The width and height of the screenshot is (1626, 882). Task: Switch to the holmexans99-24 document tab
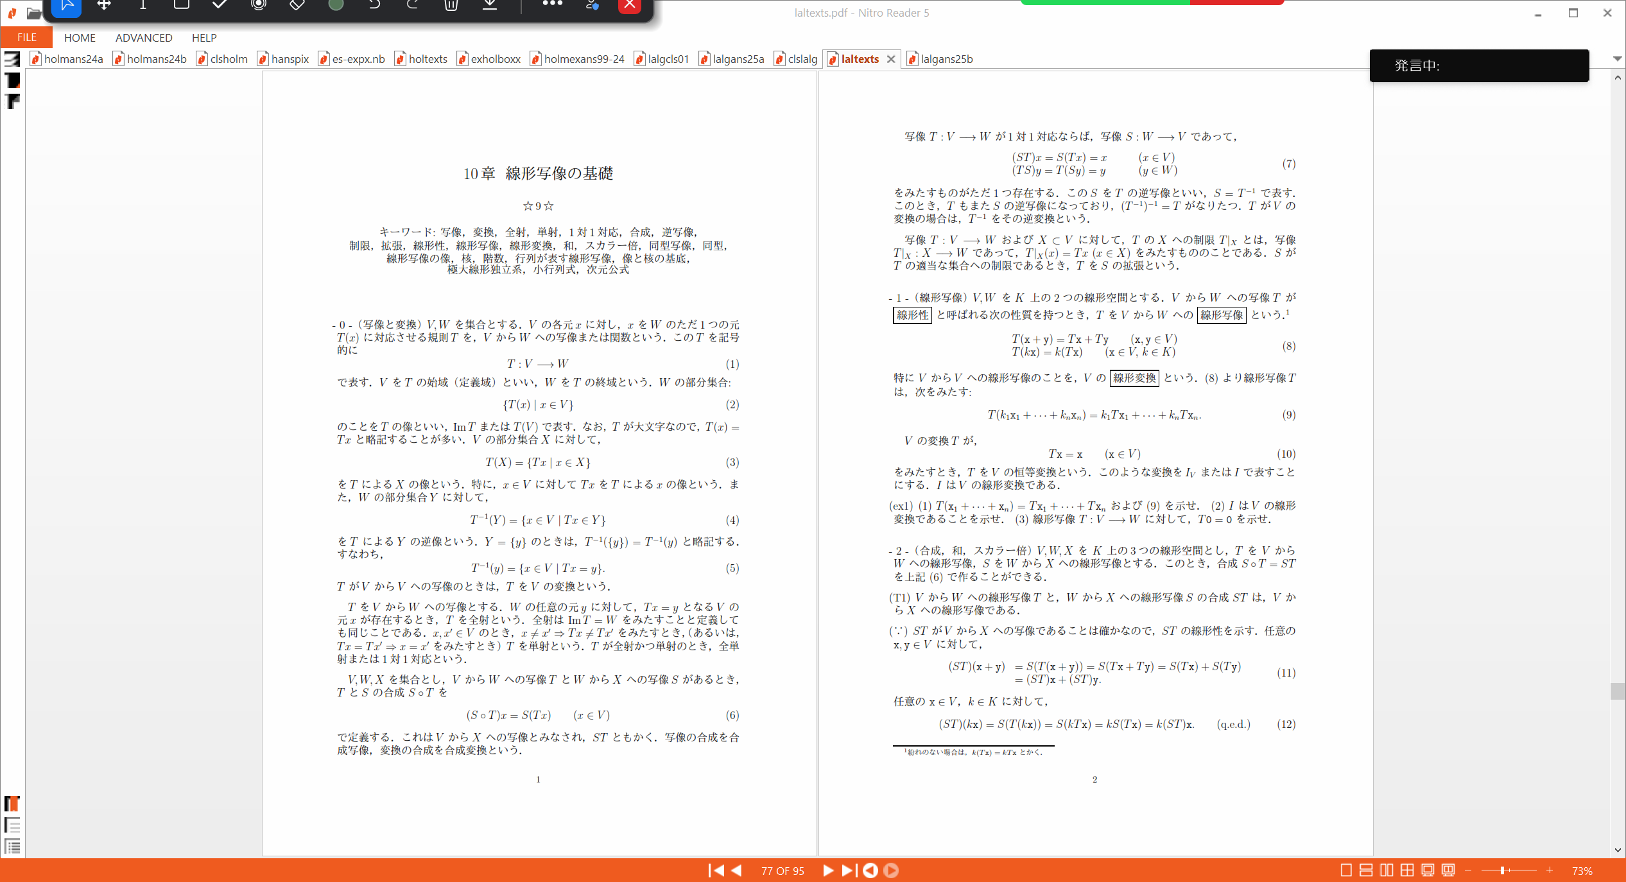(x=577, y=59)
